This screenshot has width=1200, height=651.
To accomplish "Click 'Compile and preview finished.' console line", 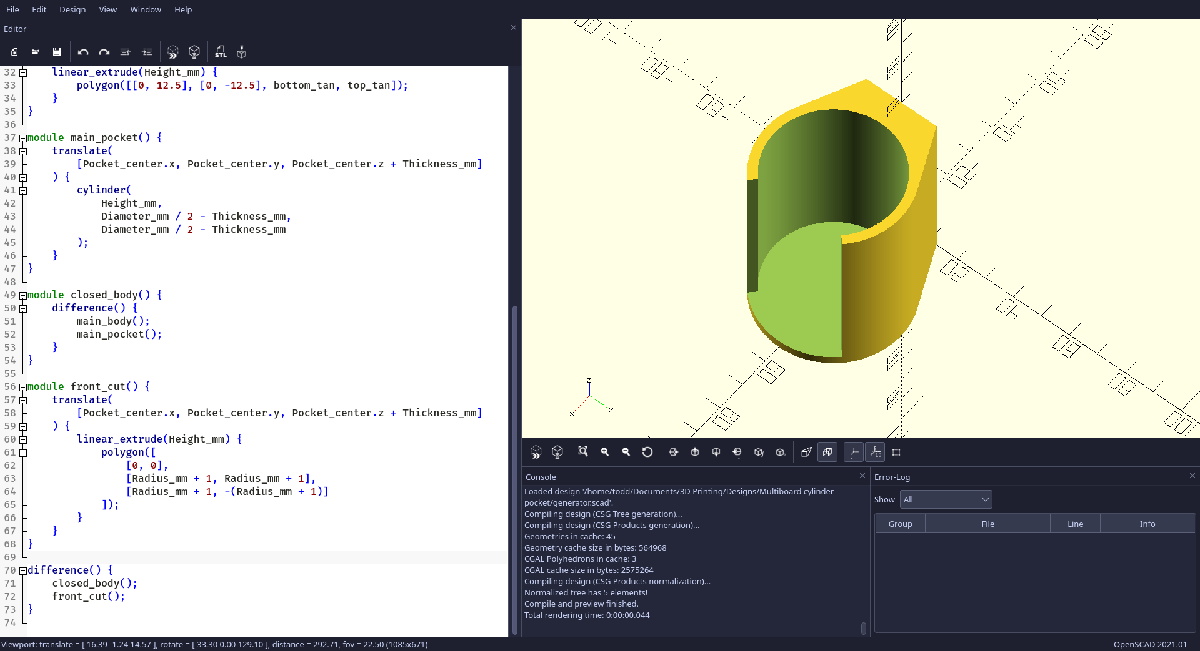I will (581, 604).
